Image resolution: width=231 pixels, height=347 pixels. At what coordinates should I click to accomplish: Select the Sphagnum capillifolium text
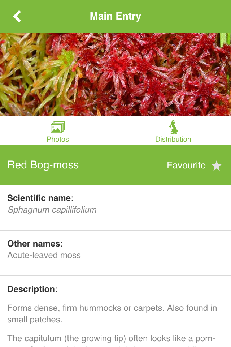(x=52, y=210)
